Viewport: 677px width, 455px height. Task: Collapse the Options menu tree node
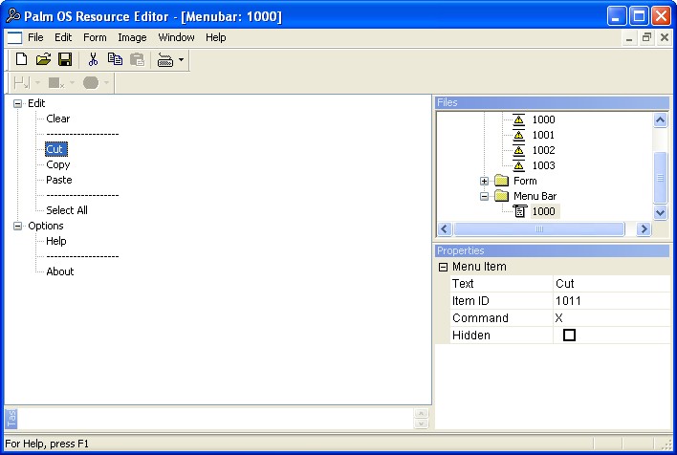pyautogui.click(x=18, y=227)
